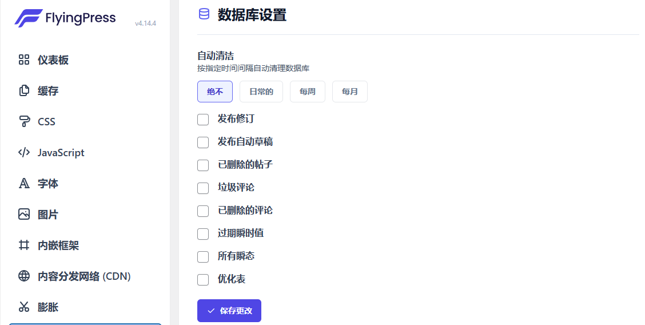Enable the 发布修订 checkbox

pyautogui.click(x=203, y=120)
